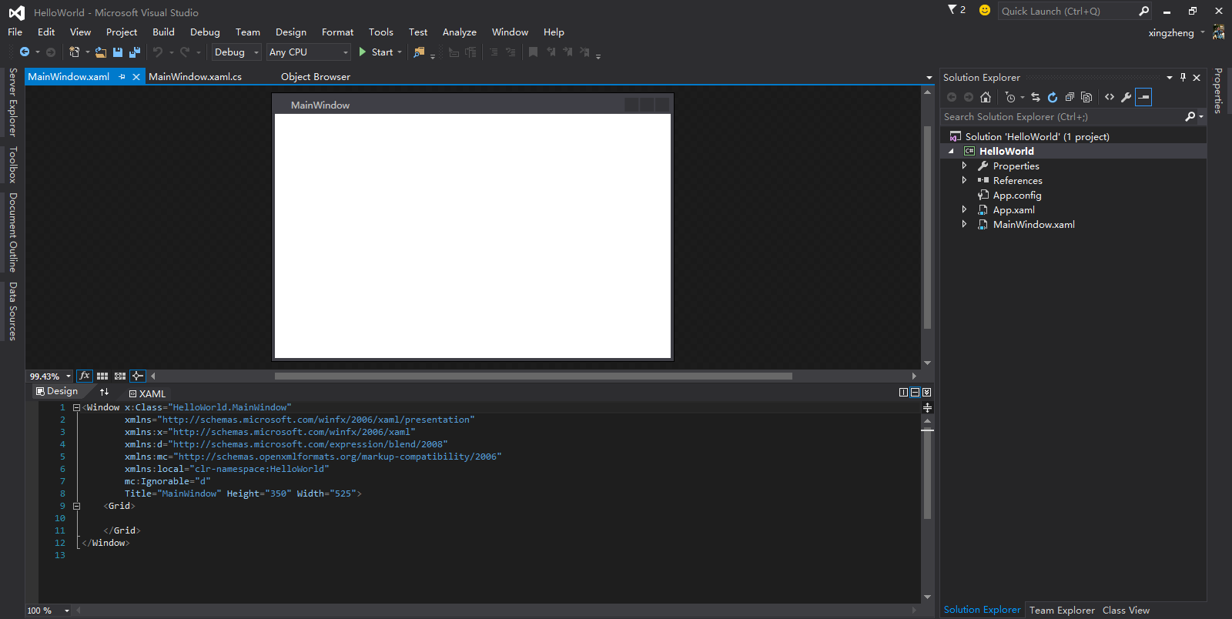
Task: Toggle Preview Selected Items in Solution Explorer
Action: [x=1143, y=97]
